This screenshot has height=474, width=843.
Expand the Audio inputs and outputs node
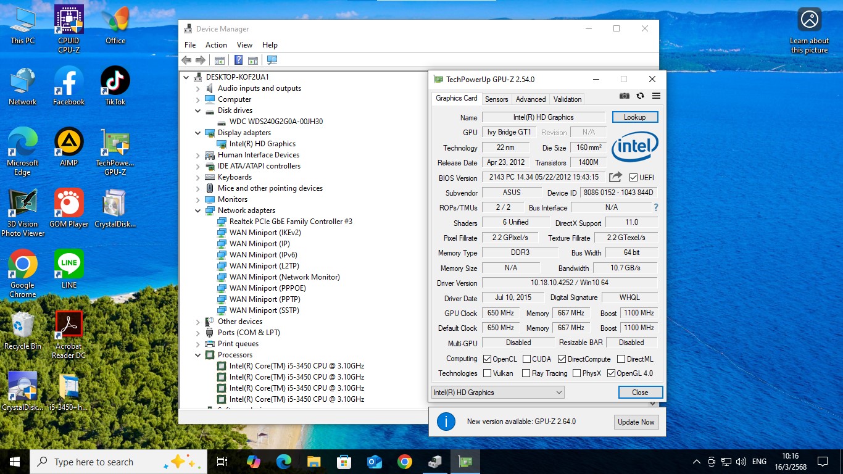[x=198, y=88]
